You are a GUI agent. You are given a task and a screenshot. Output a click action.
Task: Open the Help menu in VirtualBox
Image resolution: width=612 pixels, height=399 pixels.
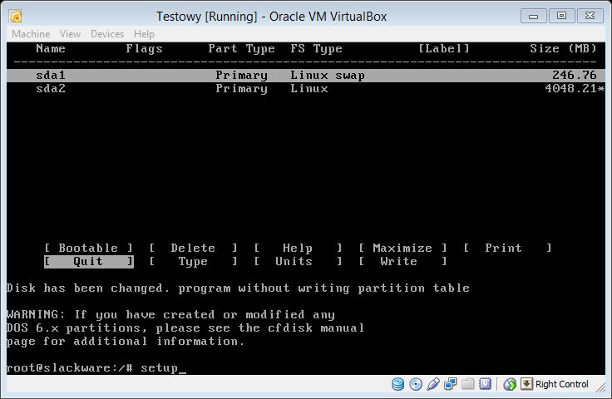click(x=144, y=34)
